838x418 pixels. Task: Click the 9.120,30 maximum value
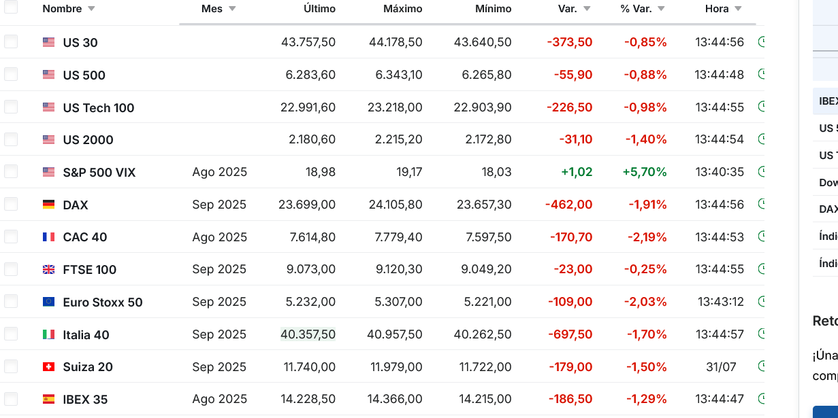tap(399, 269)
